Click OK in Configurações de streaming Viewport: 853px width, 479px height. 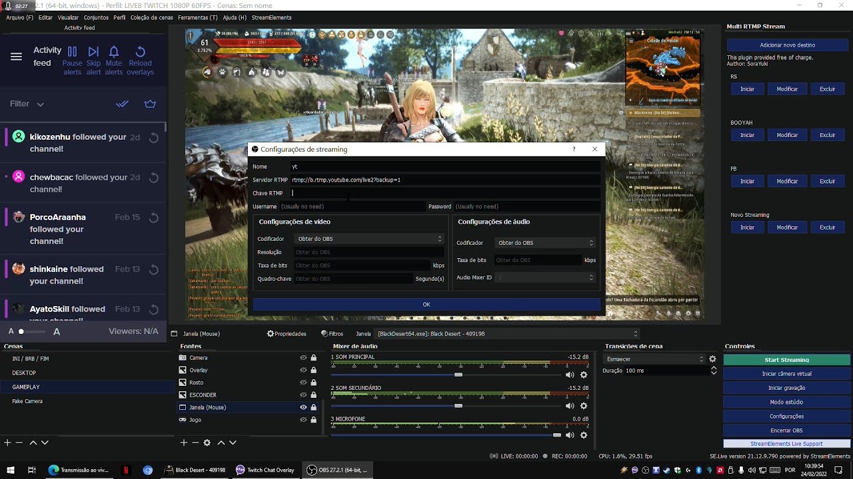point(426,305)
